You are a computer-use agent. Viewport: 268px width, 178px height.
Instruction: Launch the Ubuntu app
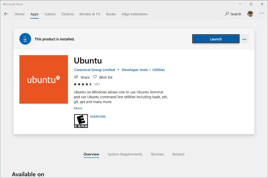216,39
